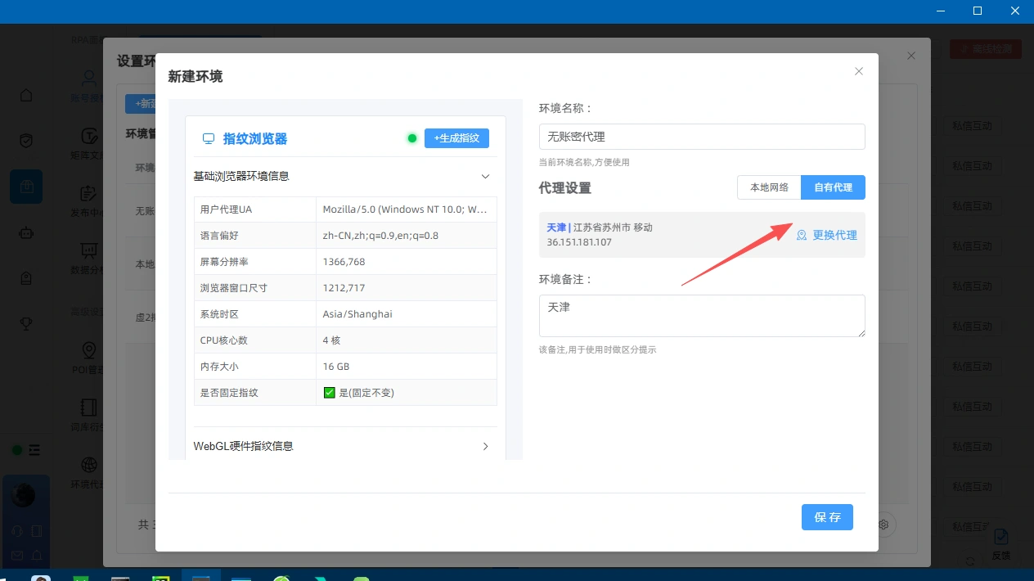The width and height of the screenshot is (1034, 581).
Task: Collapse the 基础浏览器环境信息 section
Action: pyautogui.click(x=485, y=176)
